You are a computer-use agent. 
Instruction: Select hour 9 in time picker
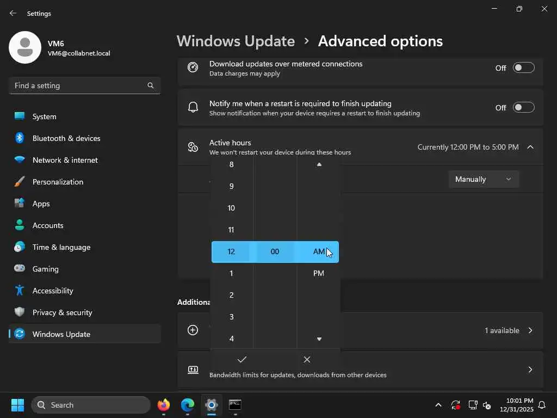(x=232, y=186)
